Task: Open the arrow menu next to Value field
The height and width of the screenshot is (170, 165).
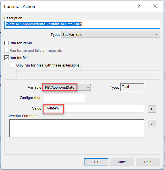Action: [152, 109]
